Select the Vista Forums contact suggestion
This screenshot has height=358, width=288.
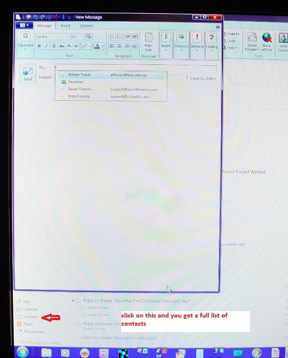point(111,96)
